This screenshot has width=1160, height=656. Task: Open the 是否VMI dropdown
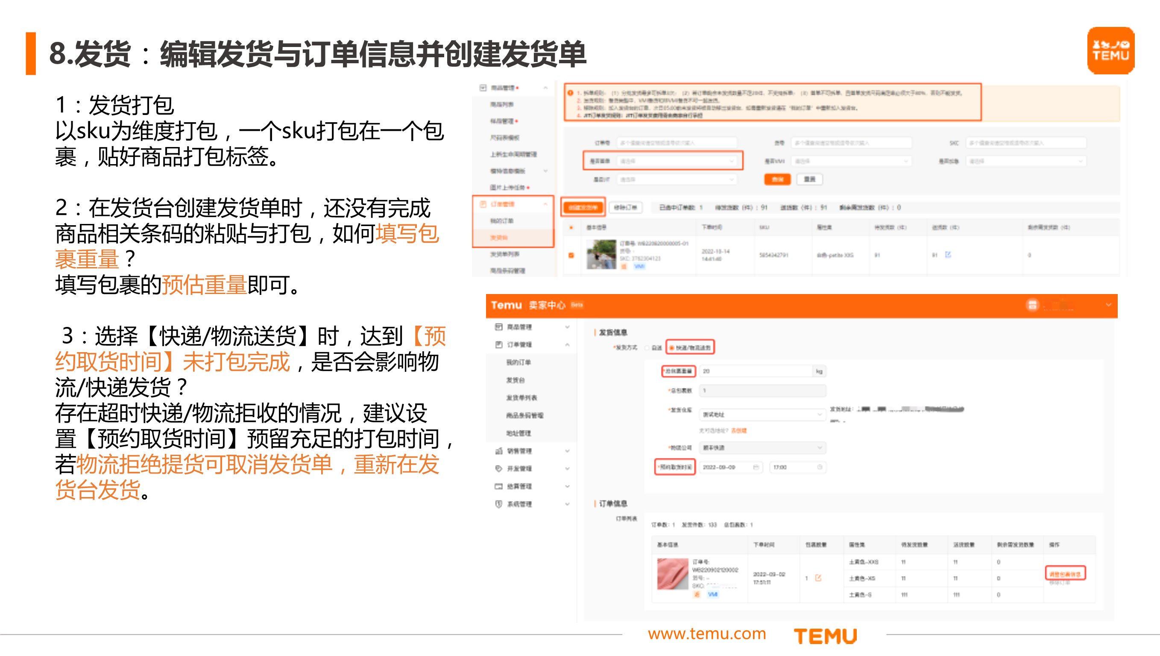coord(851,161)
